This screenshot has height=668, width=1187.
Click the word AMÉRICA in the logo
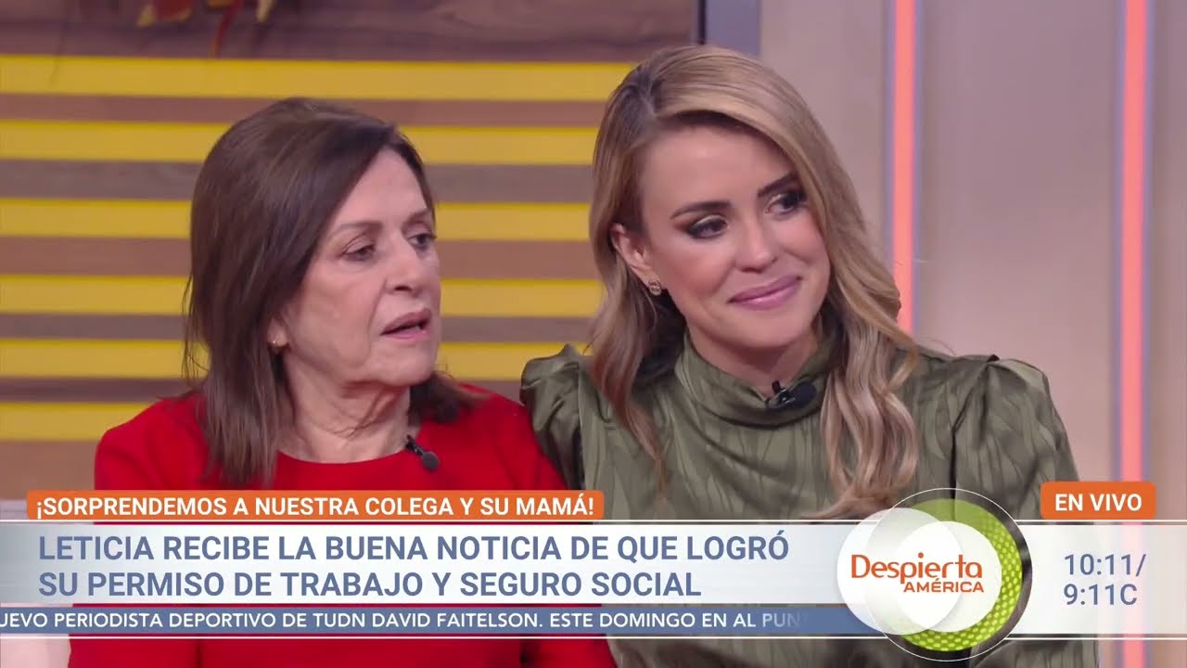[943, 586]
